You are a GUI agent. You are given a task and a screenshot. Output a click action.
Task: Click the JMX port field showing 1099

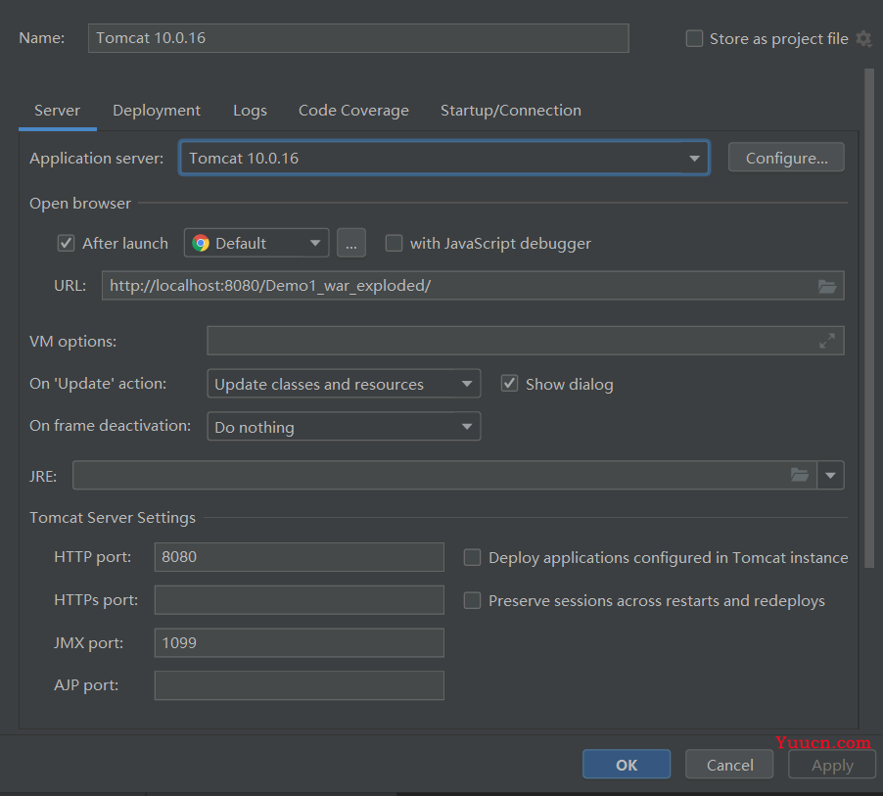click(x=299, y=642)
